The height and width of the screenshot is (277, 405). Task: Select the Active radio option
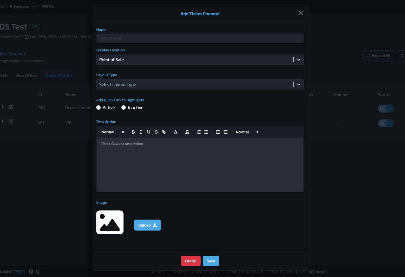99,108
